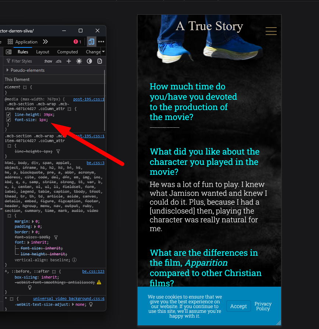Click Accept on the cookie banner

pyautogui.click(x=238, y=306)
